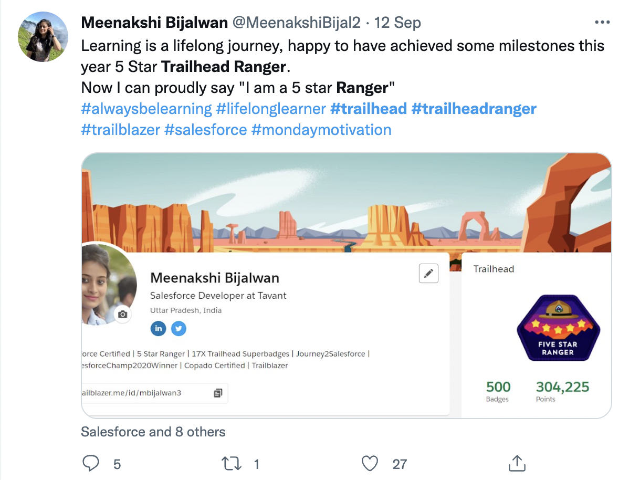This screenshot has height=480, width=629.
Task: Click the reply speech bubble icon
Action: pos(91,463)
